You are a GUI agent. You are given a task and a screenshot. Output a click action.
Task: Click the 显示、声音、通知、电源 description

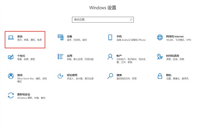29,40
